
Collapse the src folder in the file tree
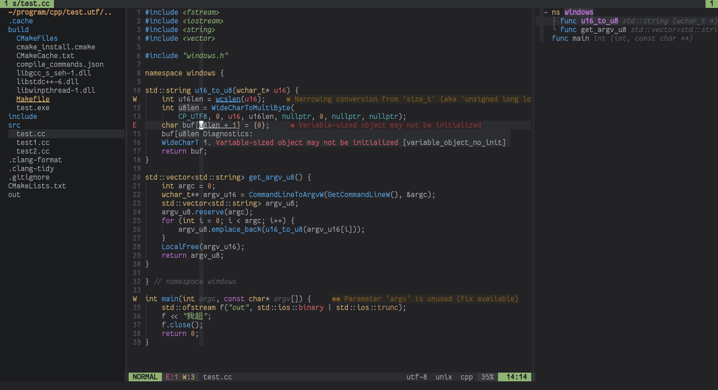14,125
